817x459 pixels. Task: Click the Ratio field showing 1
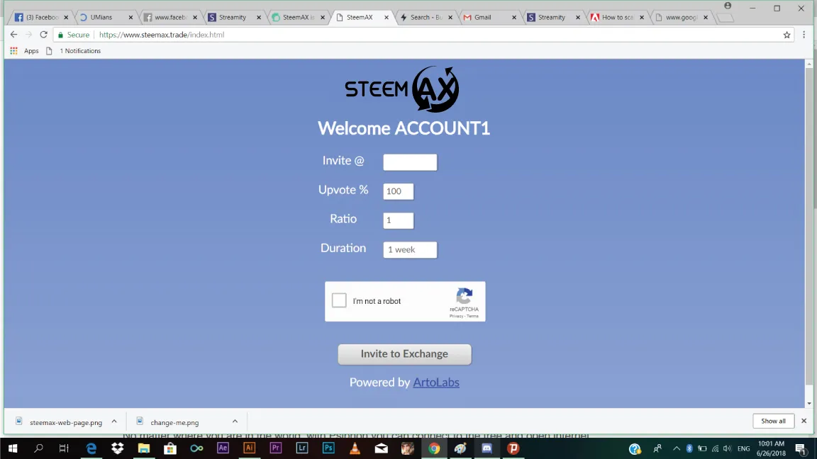tap(399, 220)
